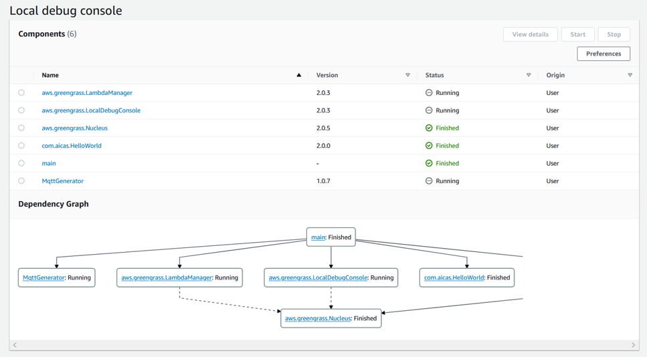
Task: Click the View details button
Action: (530, 35)
